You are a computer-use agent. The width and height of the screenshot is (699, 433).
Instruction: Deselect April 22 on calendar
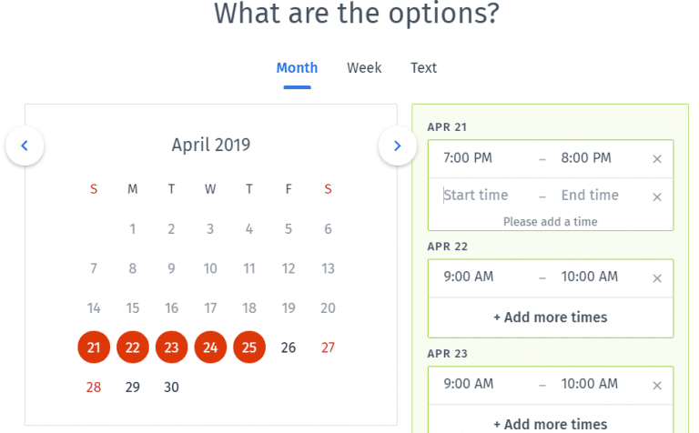tap(133, 347)
